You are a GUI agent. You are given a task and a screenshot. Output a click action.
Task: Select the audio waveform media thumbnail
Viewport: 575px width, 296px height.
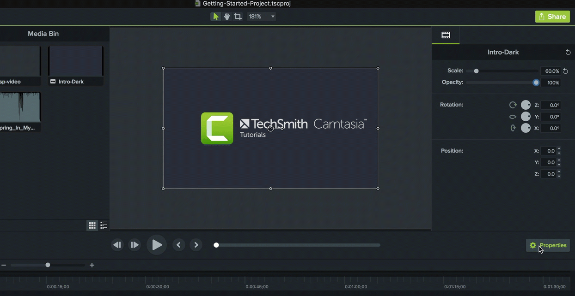click(x=20, y=107)
